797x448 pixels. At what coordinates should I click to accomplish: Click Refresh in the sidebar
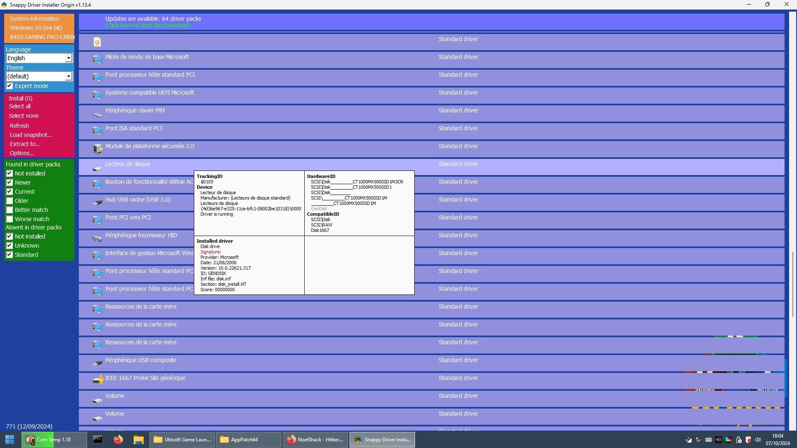(20, 126)
